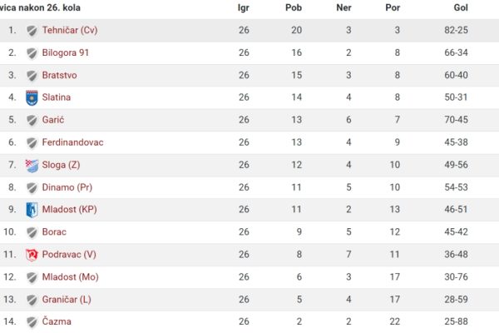The image size is (499, 333).
Task: Click the grey shield beside Tehničar (Cv)
Action: pos(32,31)
